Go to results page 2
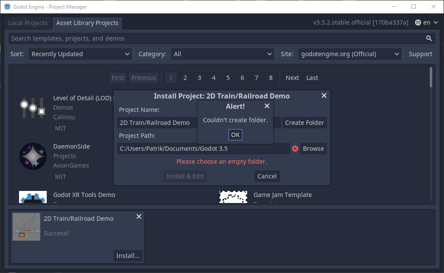444x273 pixels. pos(185,78)
